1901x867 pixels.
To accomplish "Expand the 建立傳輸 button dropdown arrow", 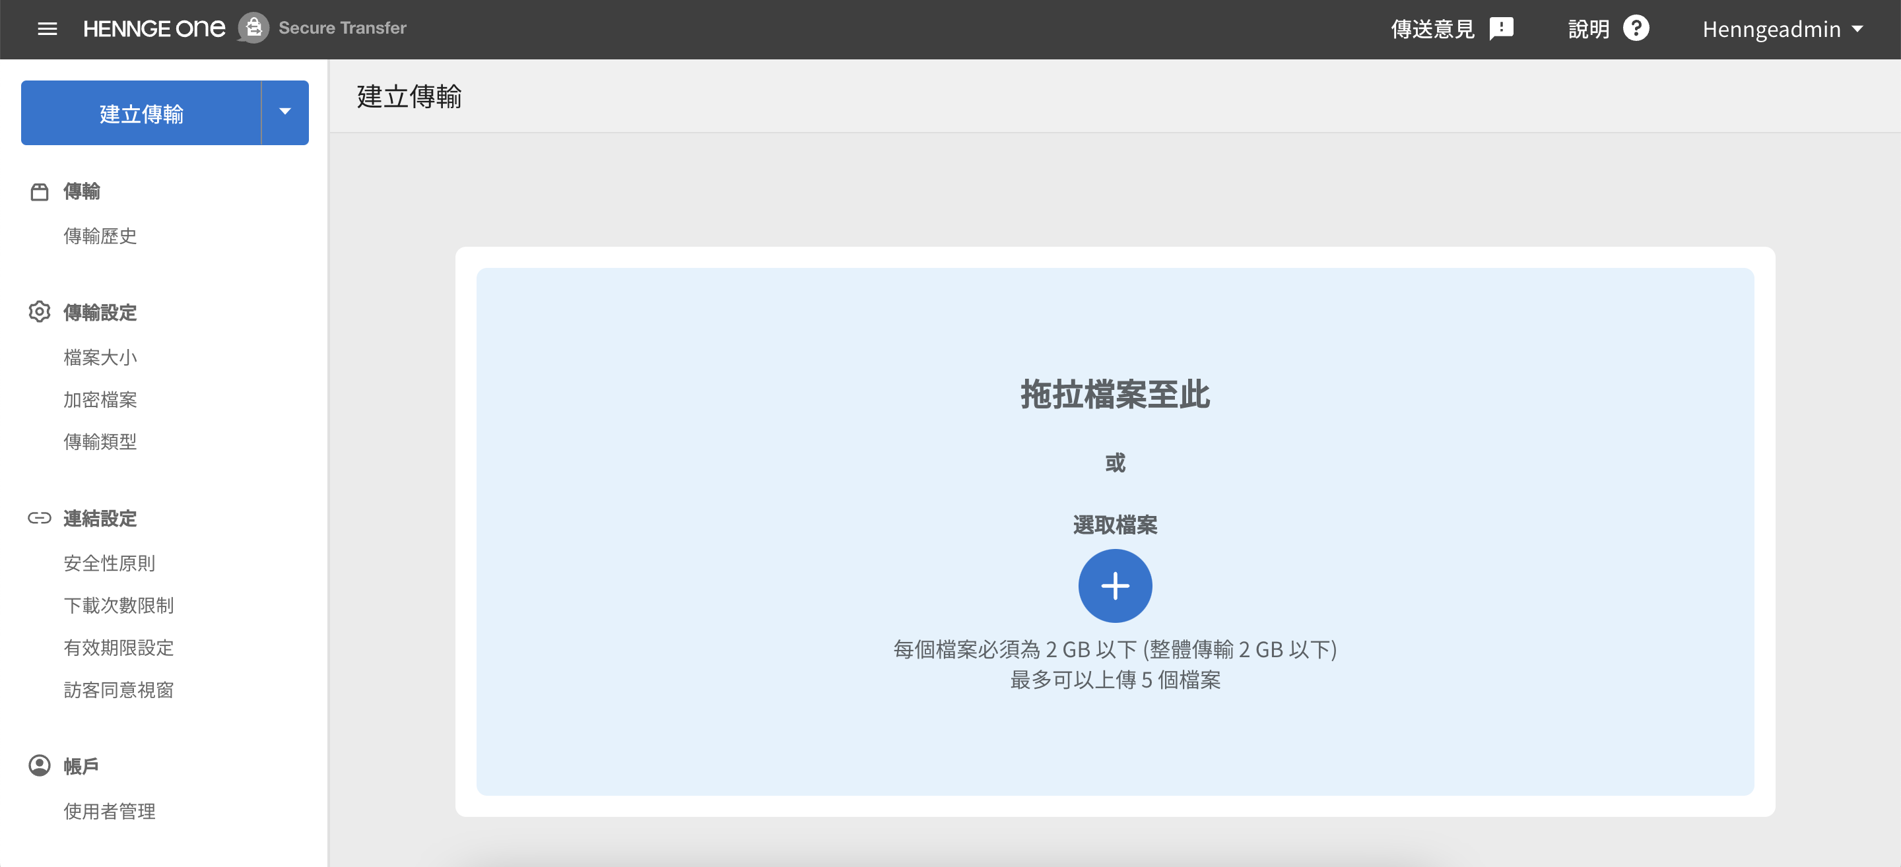I will pyautogui.click(x=285, y=112).
